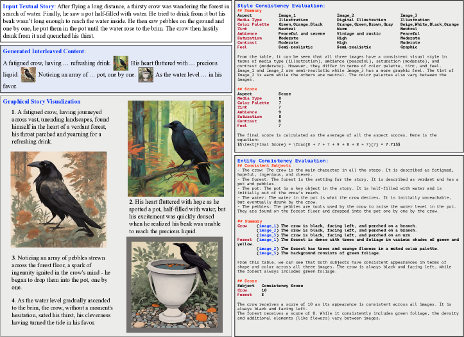Click the "Graphical Story Visualization" heading

pos(42,101)
